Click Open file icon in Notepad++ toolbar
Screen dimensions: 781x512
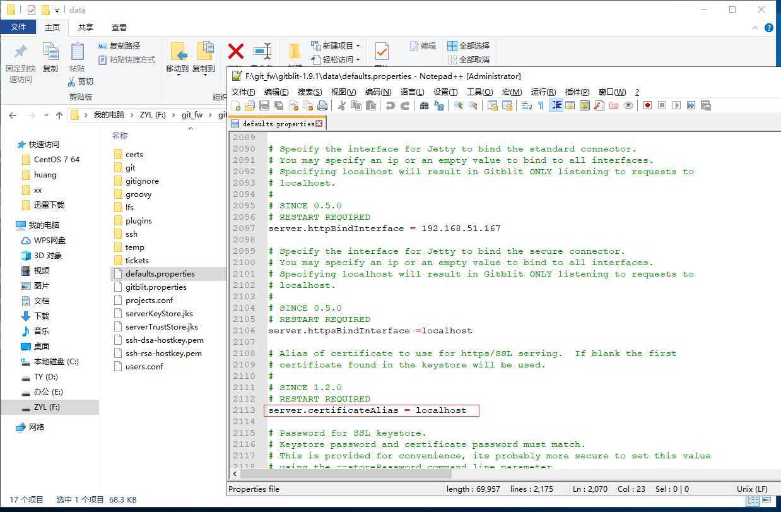point(250,105)
